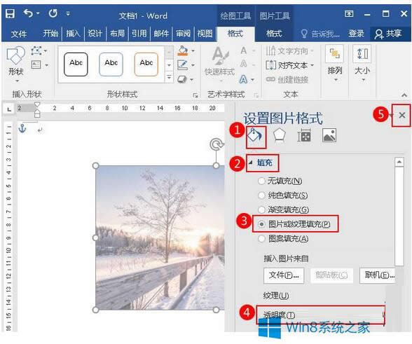
Task: Click the image rotation handle
Action: click(217, 145)
